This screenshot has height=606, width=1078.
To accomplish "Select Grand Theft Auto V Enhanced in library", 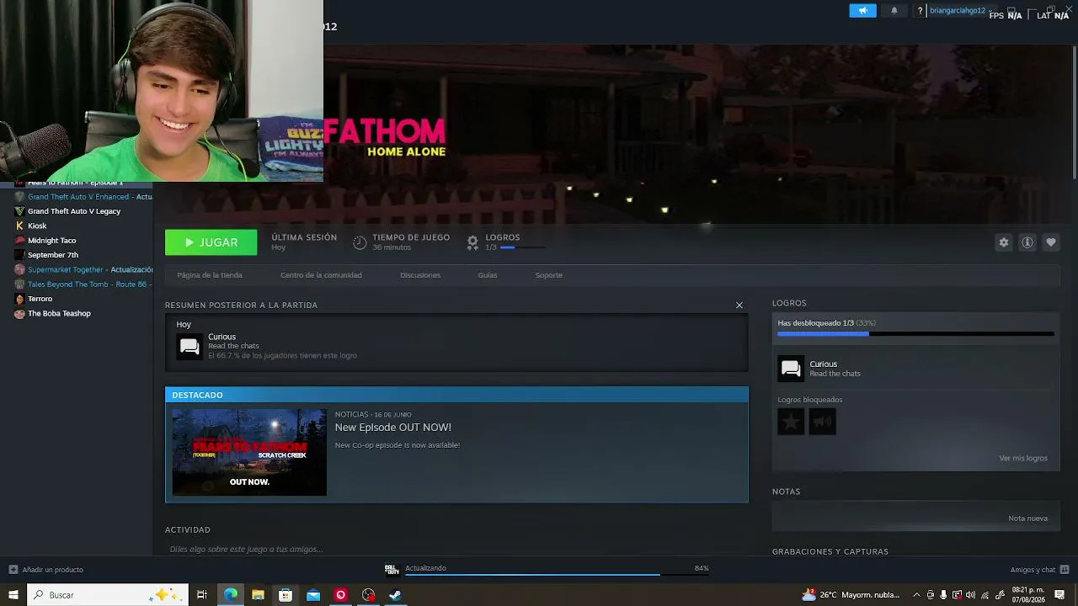I will pos(84,197).
